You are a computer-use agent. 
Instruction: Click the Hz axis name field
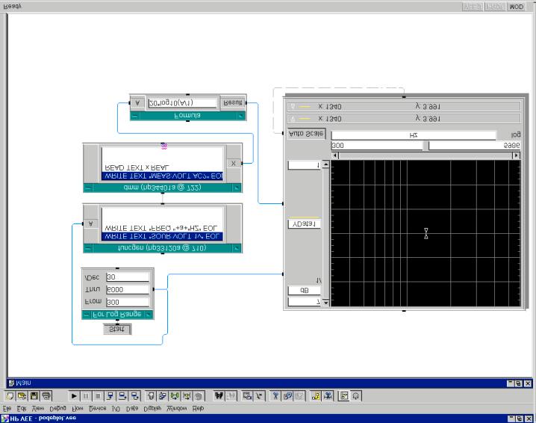(x=414, y=135)
